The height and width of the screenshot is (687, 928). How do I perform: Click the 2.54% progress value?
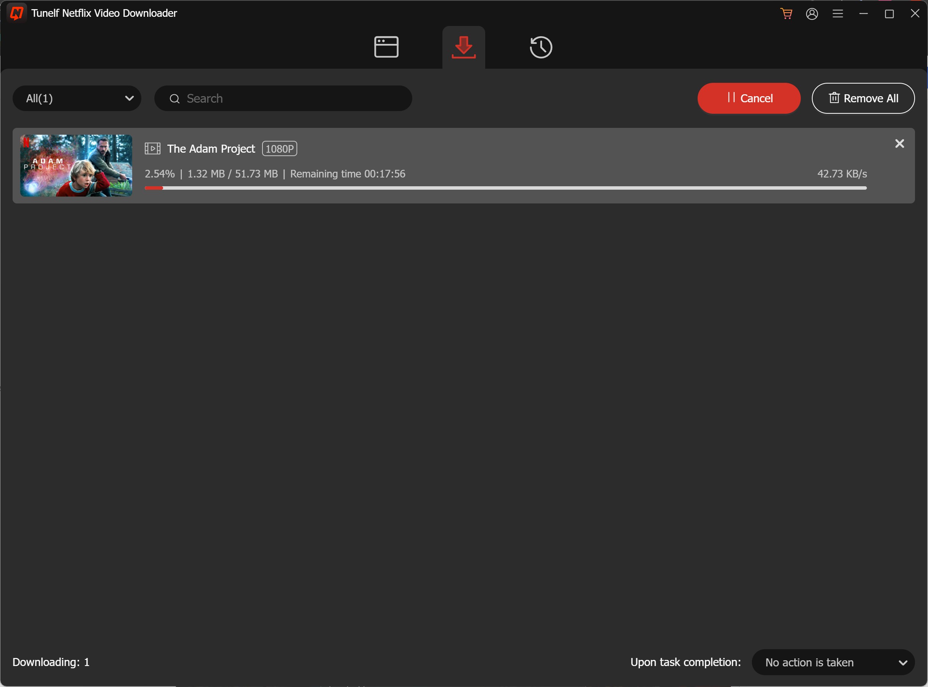159,174
